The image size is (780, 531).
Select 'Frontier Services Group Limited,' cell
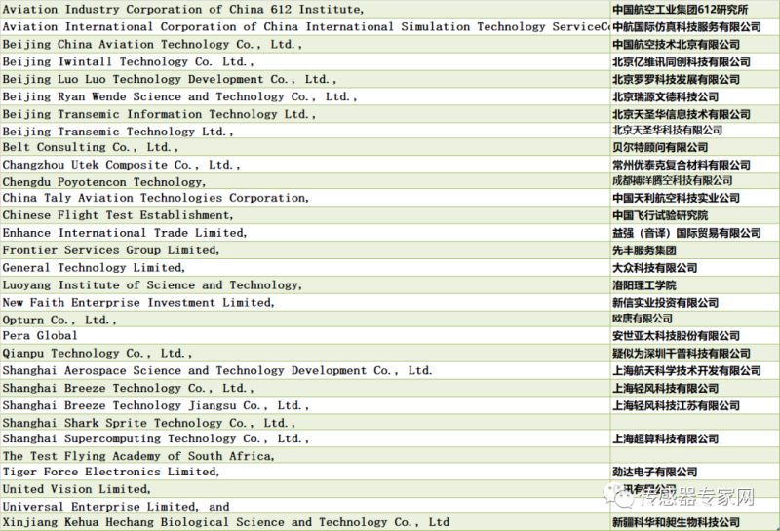[305, 250]
